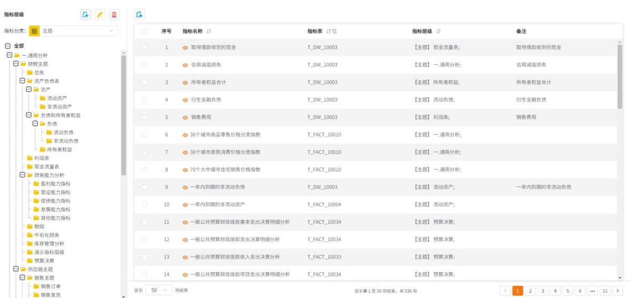
Task: Select the 利润表 folder in the tree
Action: (38, 158)
